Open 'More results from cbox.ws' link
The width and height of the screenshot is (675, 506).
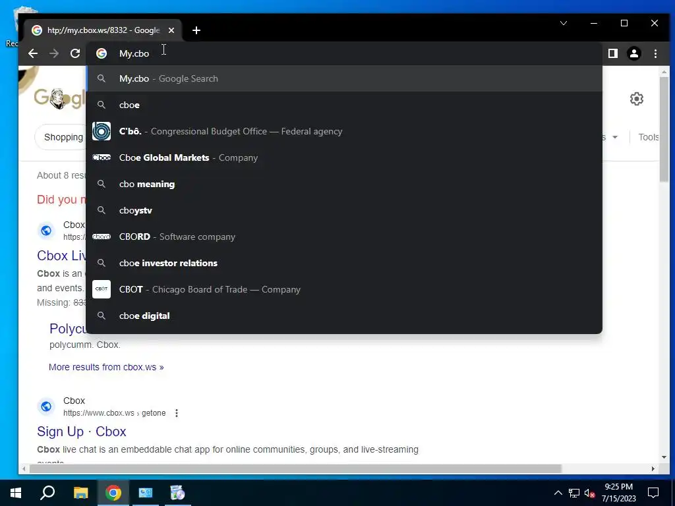[106, 367]
